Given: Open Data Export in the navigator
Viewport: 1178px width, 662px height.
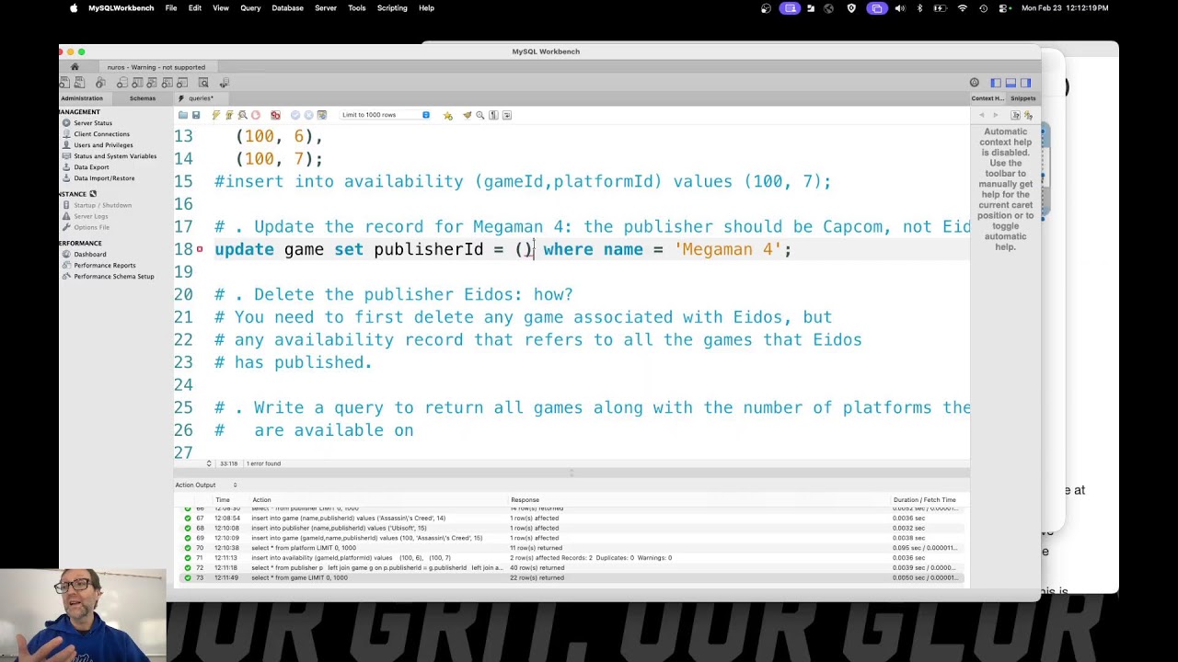Looking at the screenshot, I should tap(91, 167).
